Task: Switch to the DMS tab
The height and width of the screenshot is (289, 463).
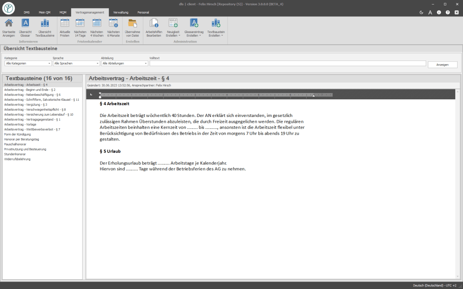Action: [27, 12]
